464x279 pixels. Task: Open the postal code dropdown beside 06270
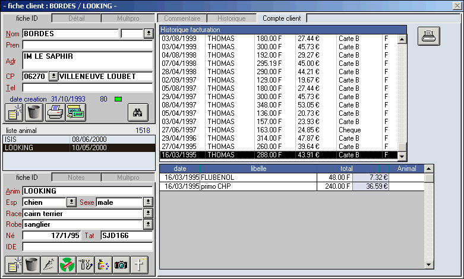pyautogui.click(x=53, y=76)
